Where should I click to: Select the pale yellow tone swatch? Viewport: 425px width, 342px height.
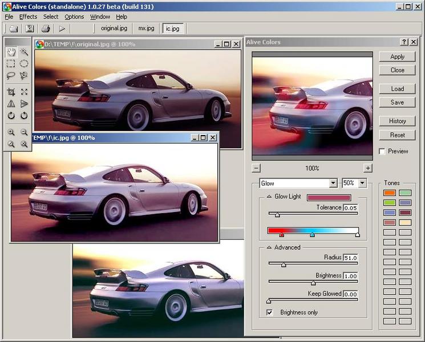pyautogui.click(x=405, y=222)
